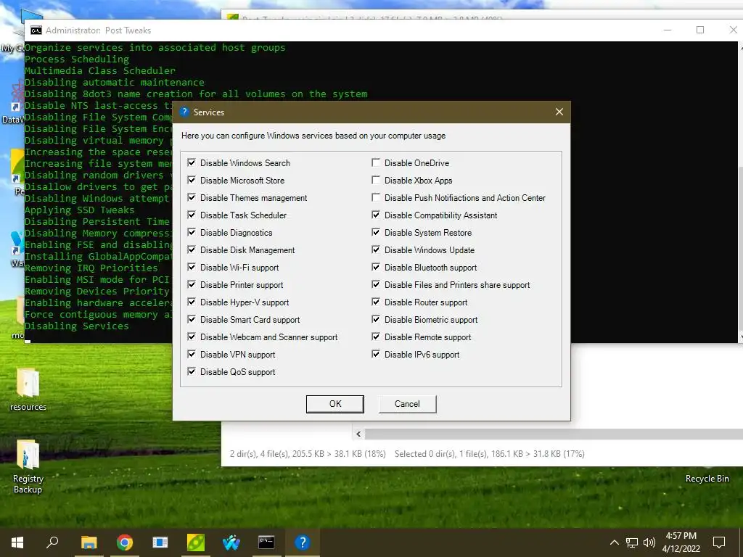Viewport: 743px width, 557px height.
Task: Maximize the Post Tweaks command window
Action: coord(700,30)
